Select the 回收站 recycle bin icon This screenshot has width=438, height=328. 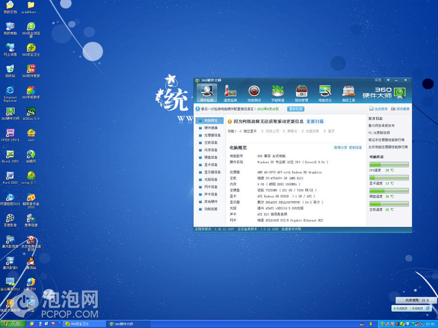[x=10, y=71]
